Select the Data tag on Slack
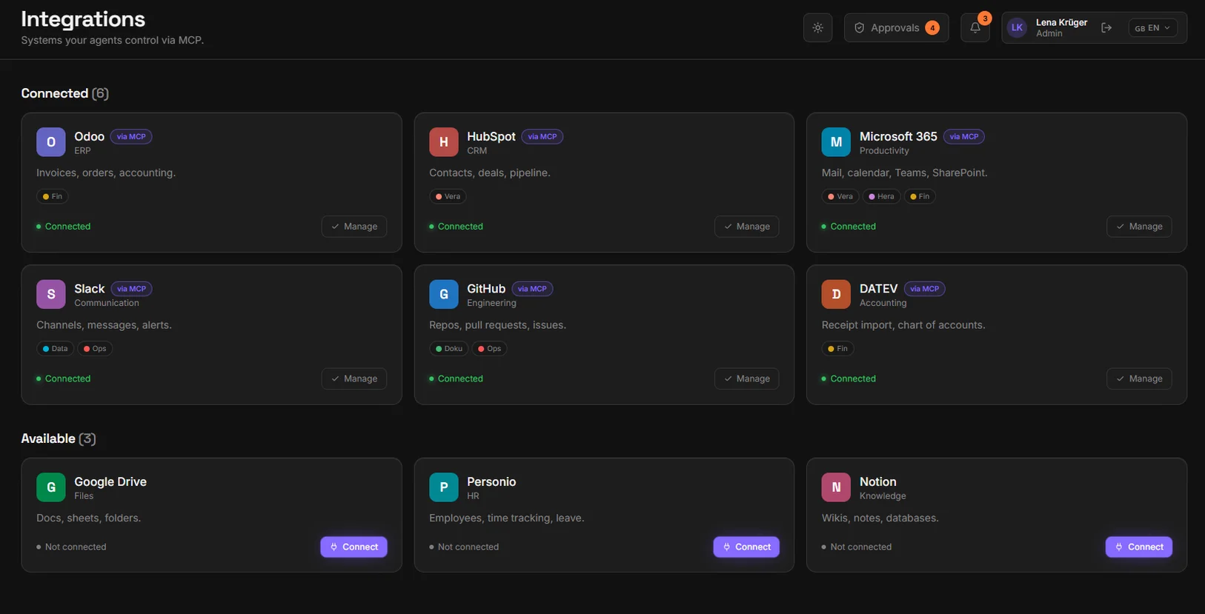Viewport: 1205px width, 614px height. click(x=56, y=349)
